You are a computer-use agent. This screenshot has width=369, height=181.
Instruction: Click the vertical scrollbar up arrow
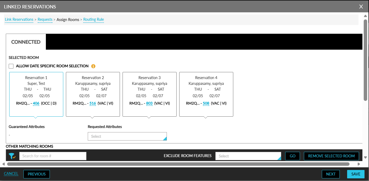pos(365,16)
